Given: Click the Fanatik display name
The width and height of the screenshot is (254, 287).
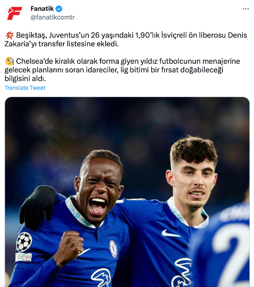Looking at the screenshot, I should (42, 9).
